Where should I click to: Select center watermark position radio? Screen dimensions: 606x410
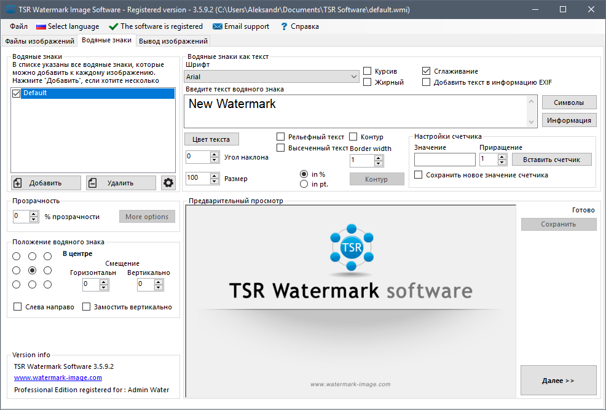pos(32,270)
